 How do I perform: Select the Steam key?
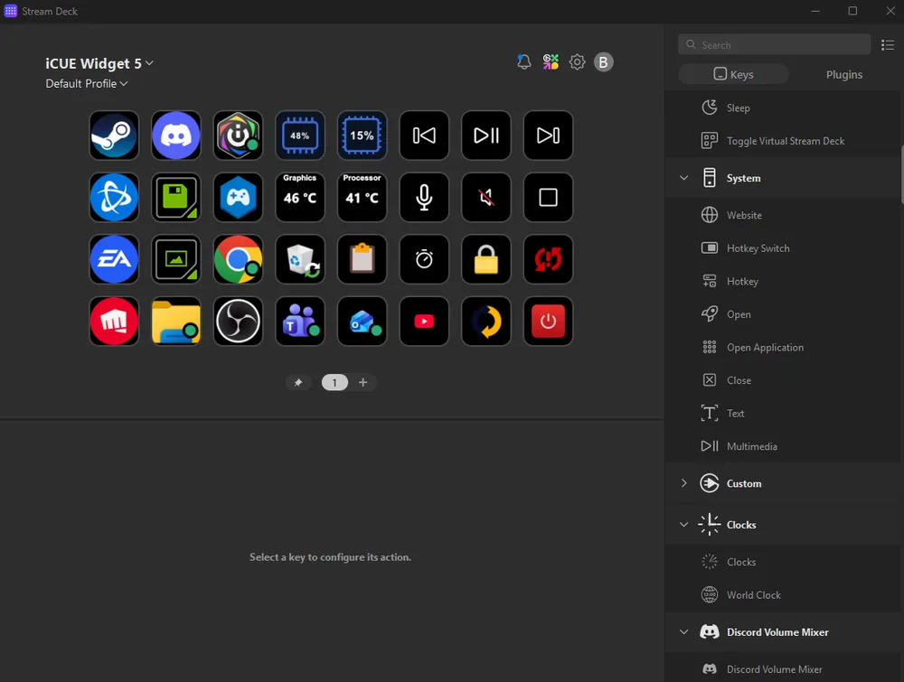click(x=114, y=135)
